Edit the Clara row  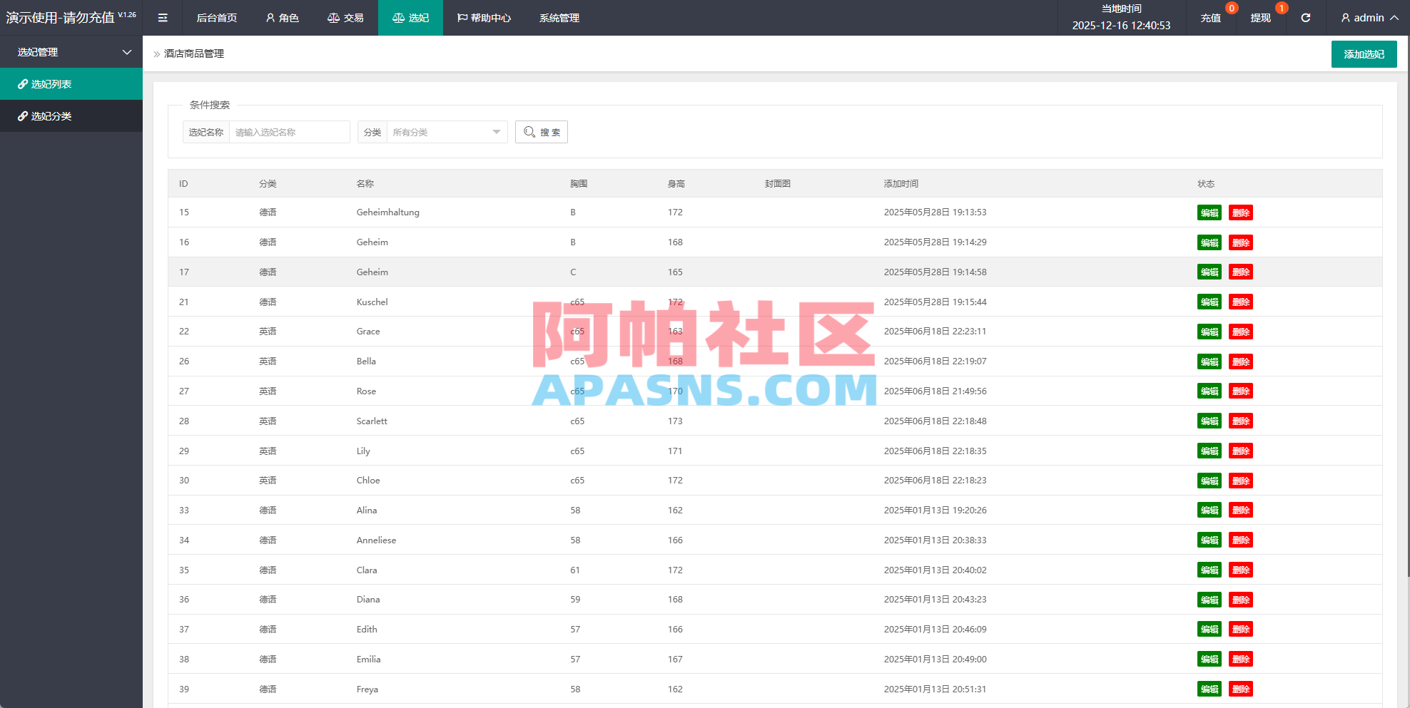pos(1209,570)
